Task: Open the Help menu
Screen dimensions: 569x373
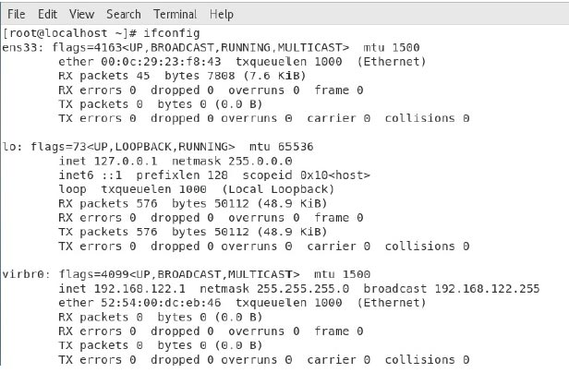Action: coord(222,15)
